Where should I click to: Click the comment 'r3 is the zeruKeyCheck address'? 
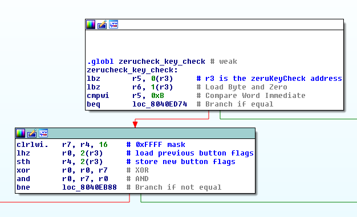pyautogui.click(x=269, y=79)
